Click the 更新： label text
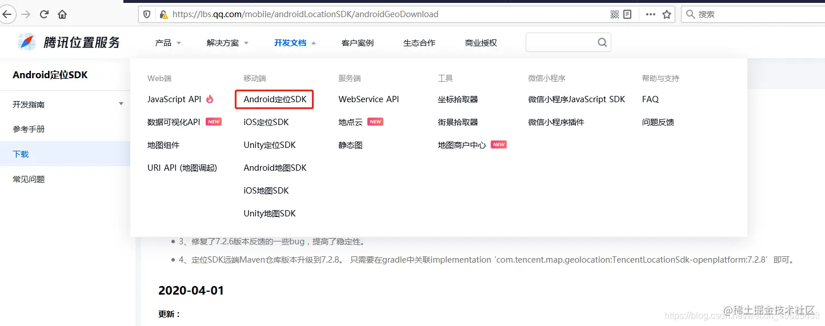The height and width of the screenshot is (326, 825). (170, 314)
